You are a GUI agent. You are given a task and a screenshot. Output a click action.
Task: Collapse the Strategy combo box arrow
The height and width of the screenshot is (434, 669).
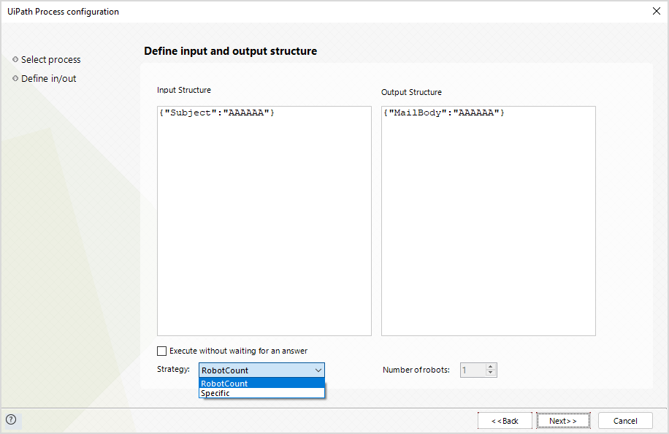click(318, 370)
